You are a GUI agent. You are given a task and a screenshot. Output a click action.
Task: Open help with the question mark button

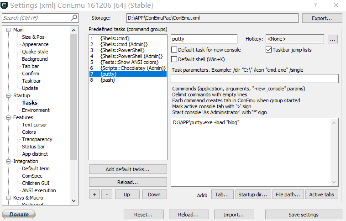click(315, 5)
